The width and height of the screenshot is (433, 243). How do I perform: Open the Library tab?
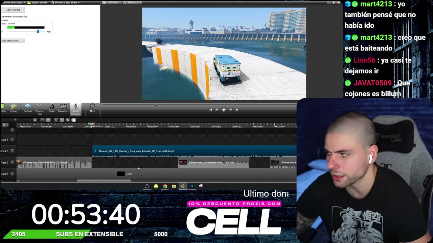pyautogui.click(x=14, y=108)
